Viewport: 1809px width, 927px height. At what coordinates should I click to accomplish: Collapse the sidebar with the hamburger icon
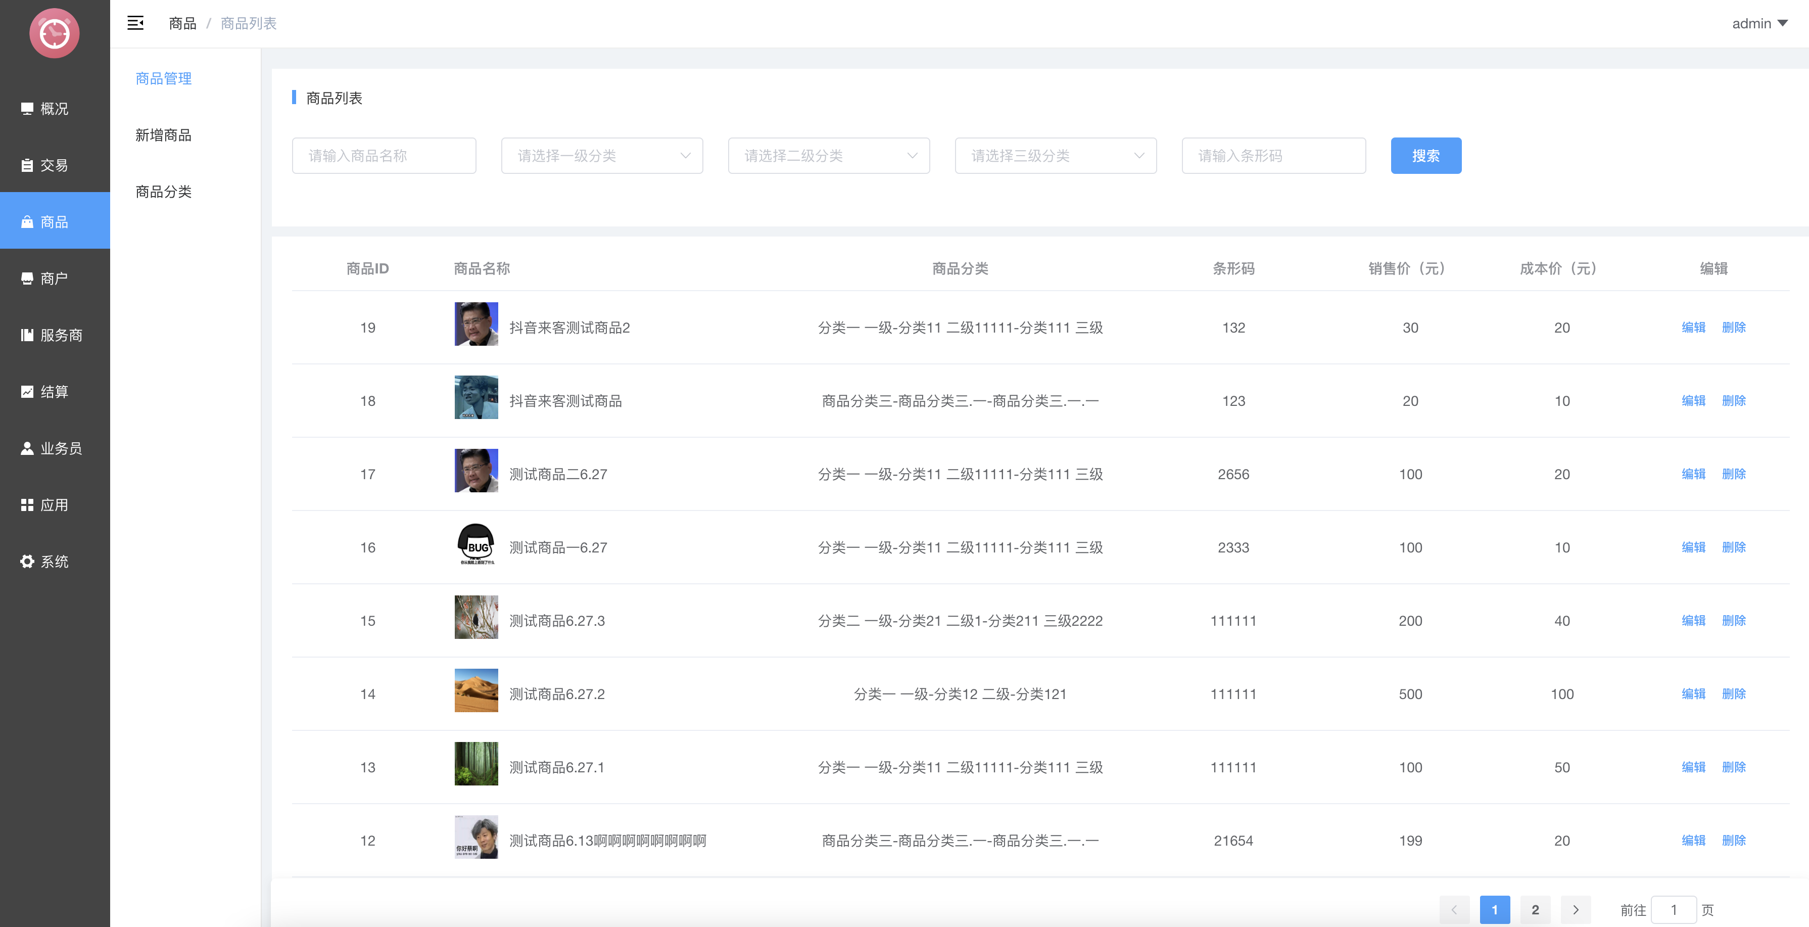coord(135,23)
